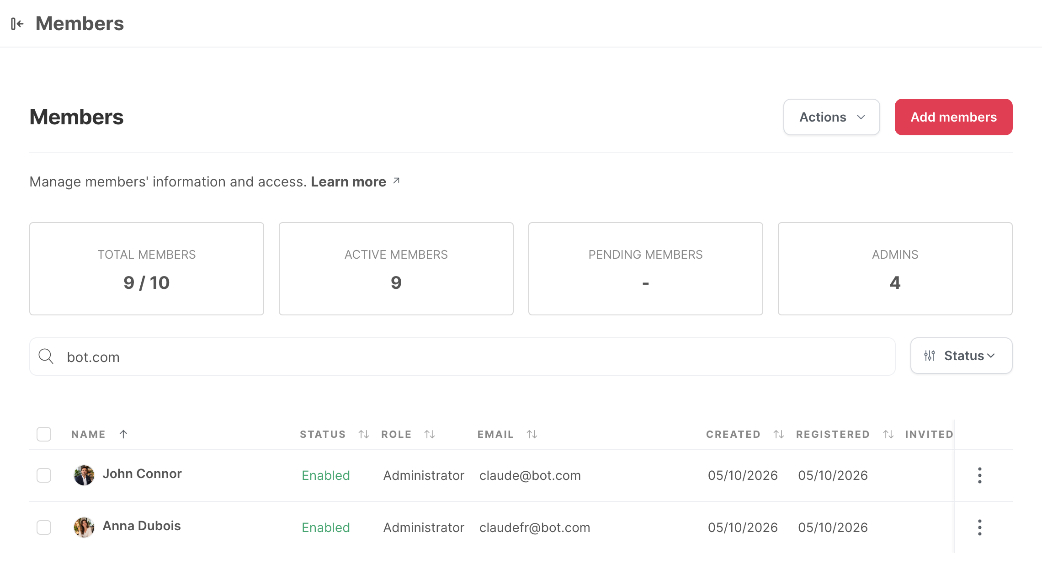Click the filter sliders icon on Status
Screen dimensions: 1042x575
tap(930, 356)
